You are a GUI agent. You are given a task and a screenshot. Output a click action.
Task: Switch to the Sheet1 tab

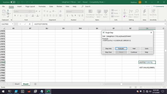pyautogui.click(x=17, y=84)
